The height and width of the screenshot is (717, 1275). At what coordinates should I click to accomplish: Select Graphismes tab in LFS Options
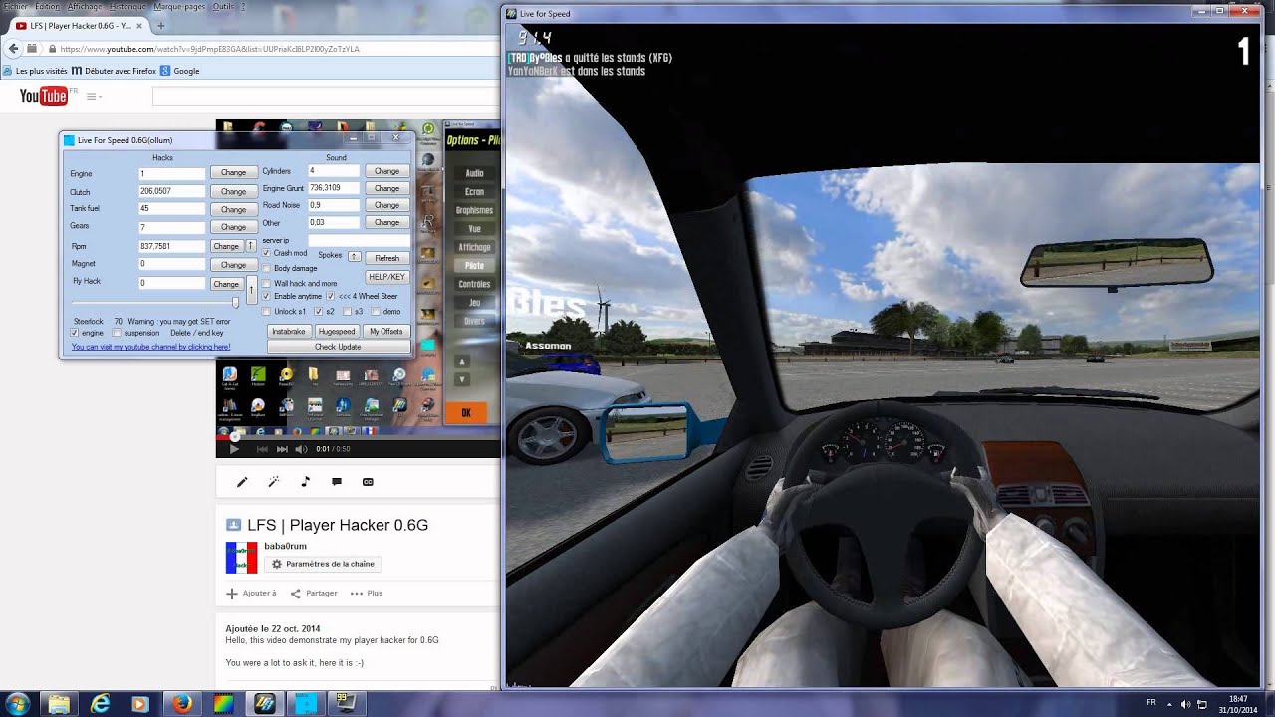pos(474,210)
